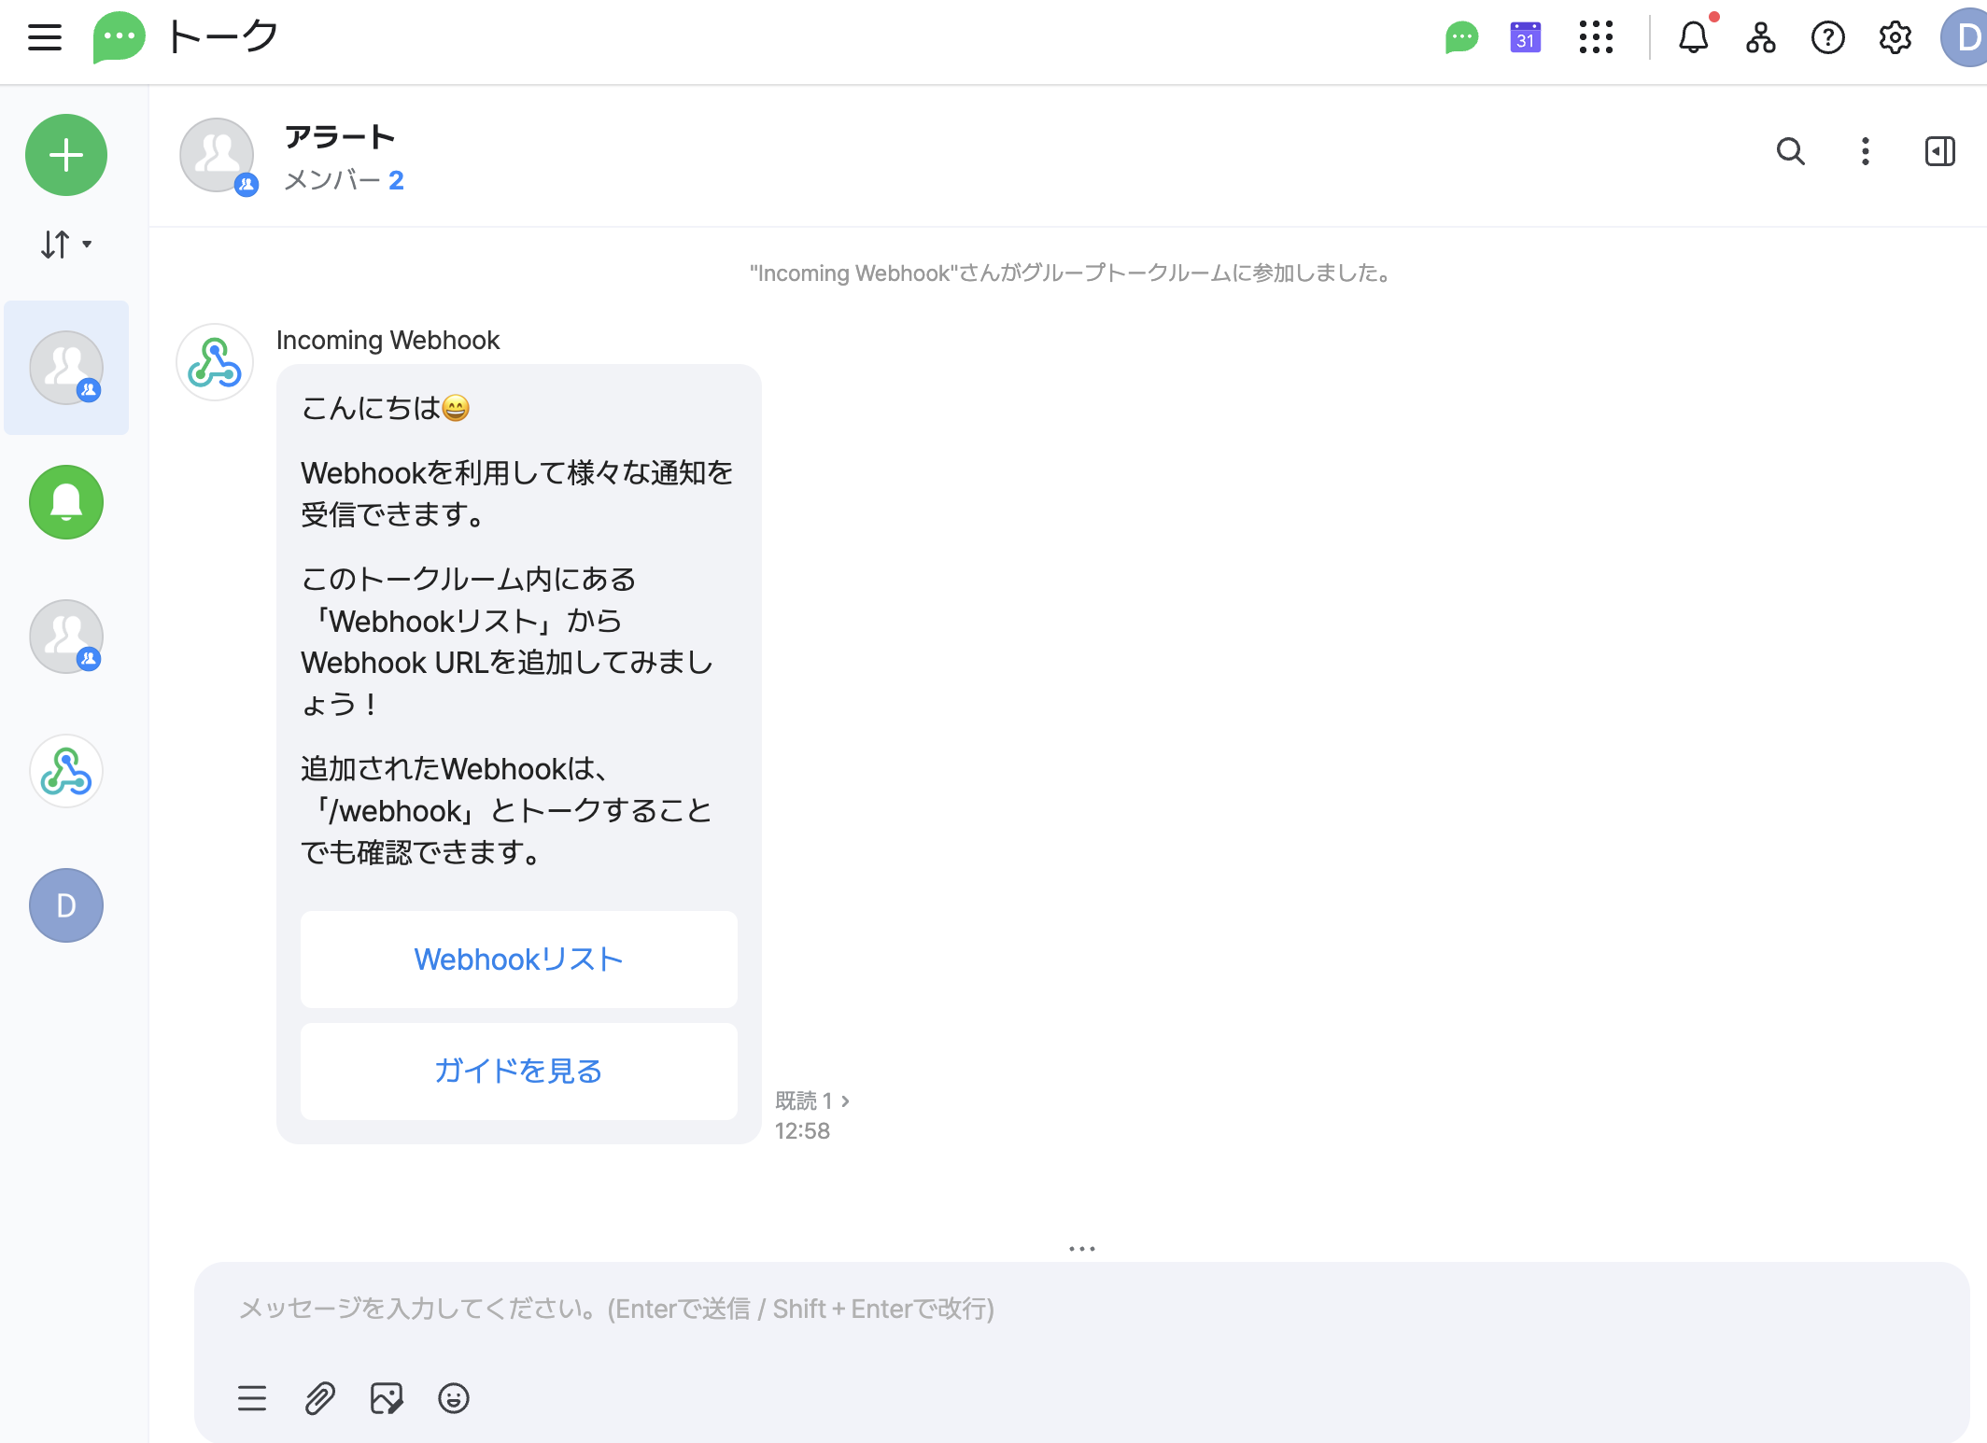
Task: Open the apps grid launcher
Action: (1596, 38)
